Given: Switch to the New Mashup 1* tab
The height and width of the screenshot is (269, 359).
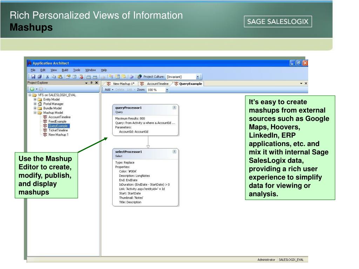Looking at the screenshot, I should (x=122, y=84).
